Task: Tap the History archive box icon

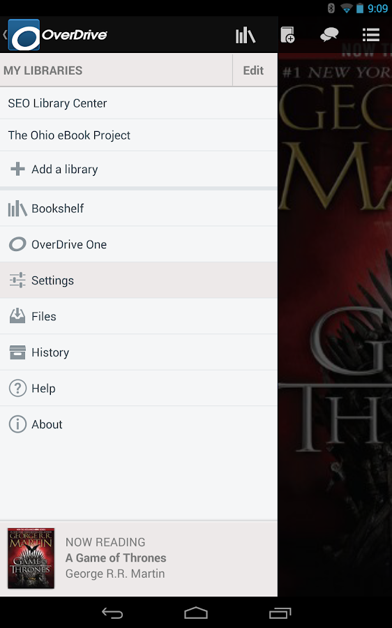Action: pyautogui.click(x=17, y=352)
